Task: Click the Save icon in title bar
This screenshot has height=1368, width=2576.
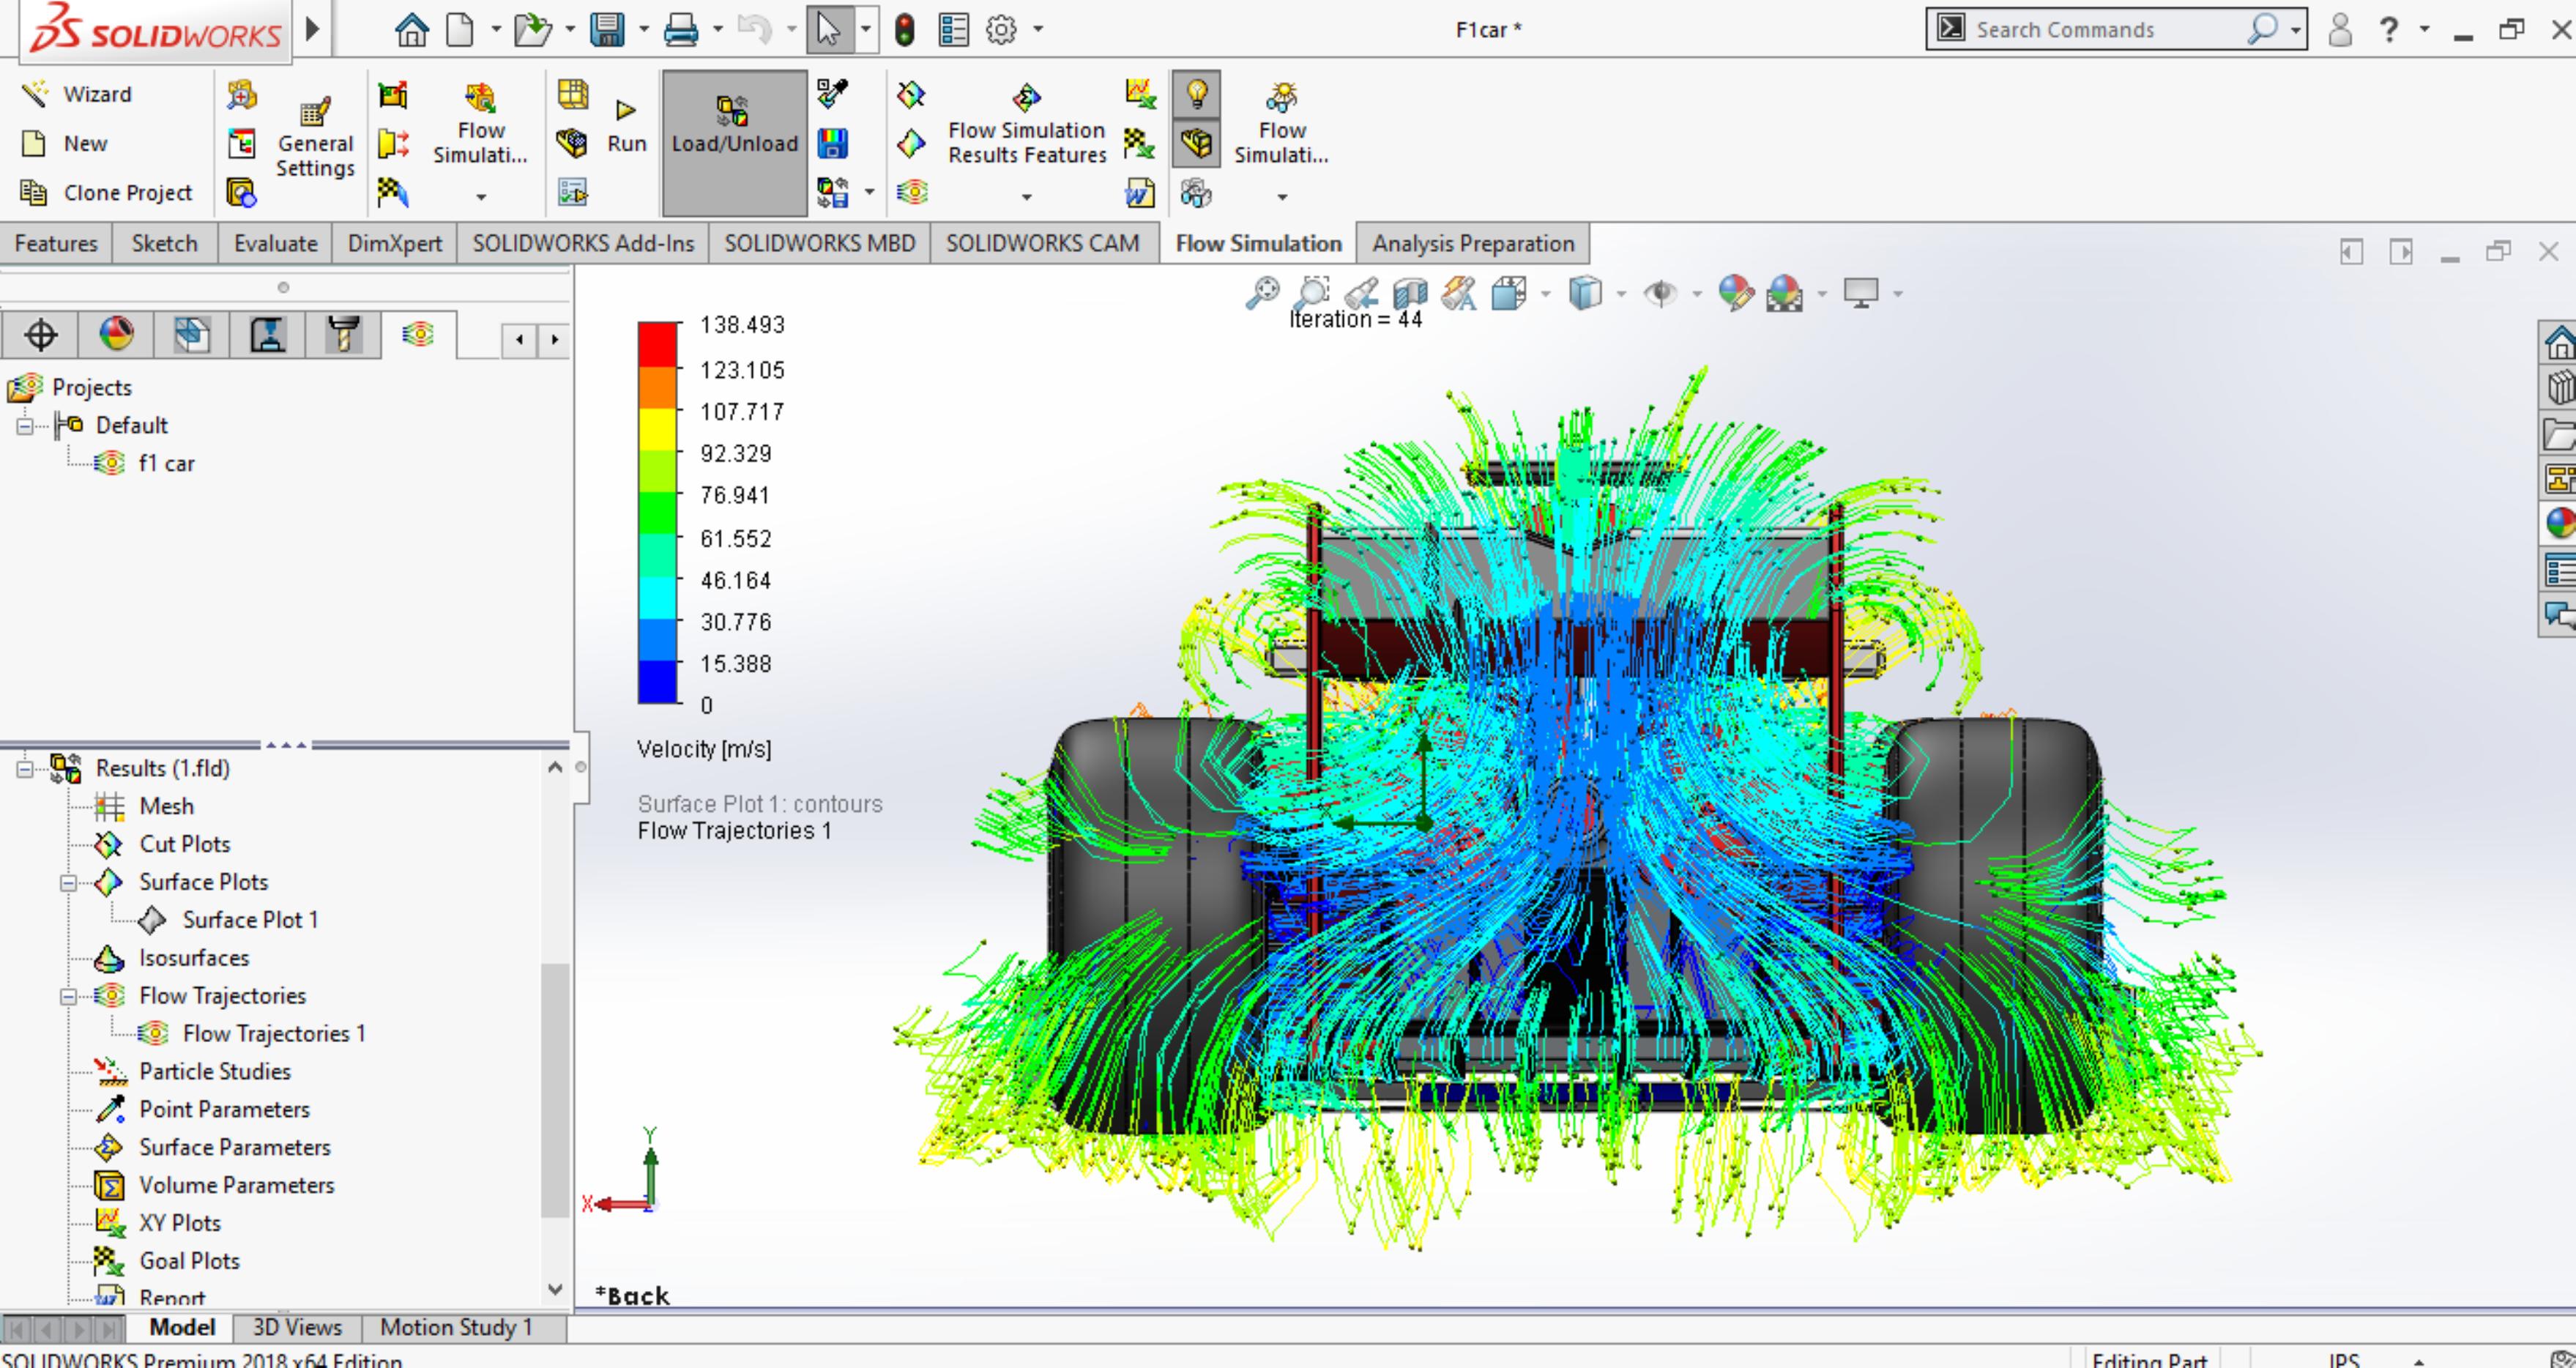Action: [607, 30]
